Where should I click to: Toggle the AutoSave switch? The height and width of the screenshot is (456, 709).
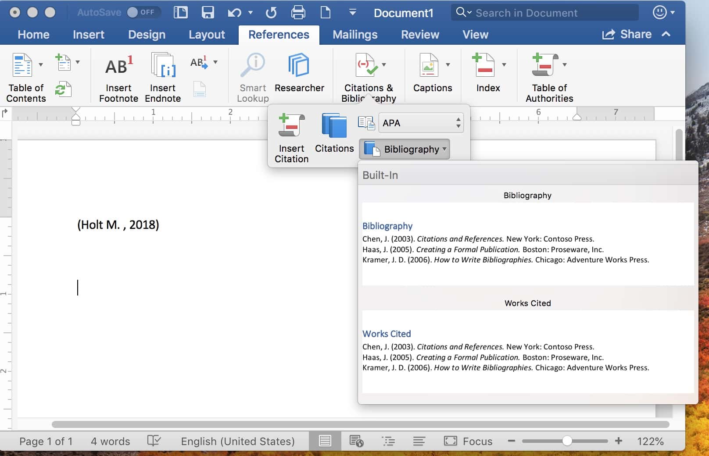tap(140, 13)
